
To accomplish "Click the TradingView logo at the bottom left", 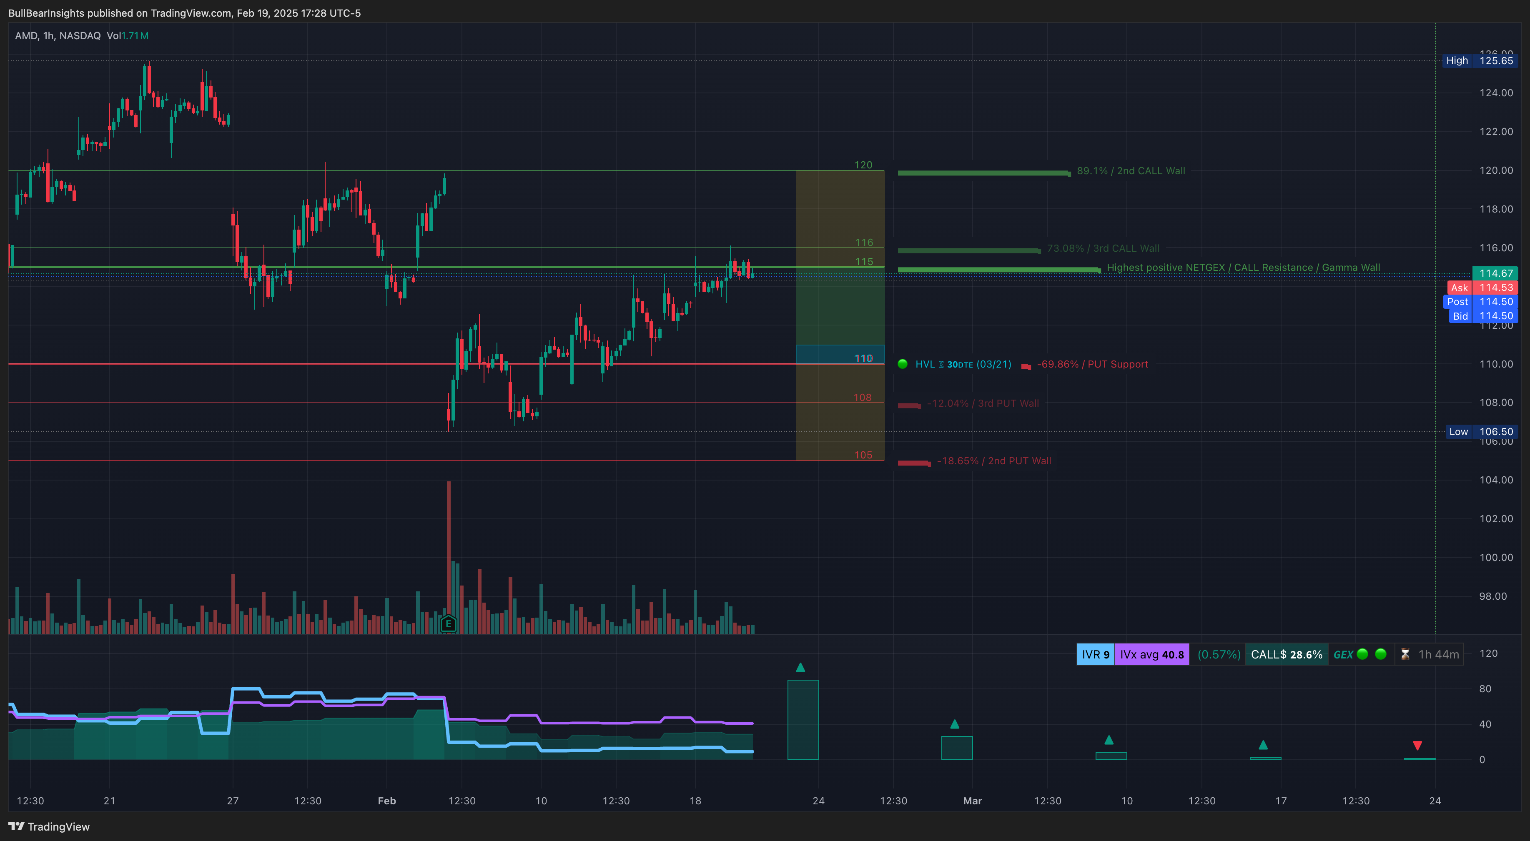I will 49,827.
